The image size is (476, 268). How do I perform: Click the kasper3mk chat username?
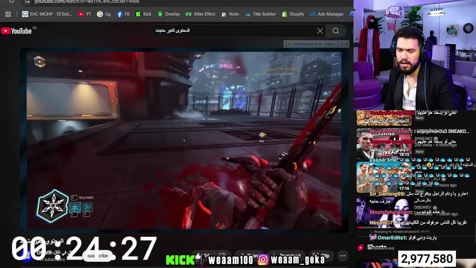click(x=384, y=160)
